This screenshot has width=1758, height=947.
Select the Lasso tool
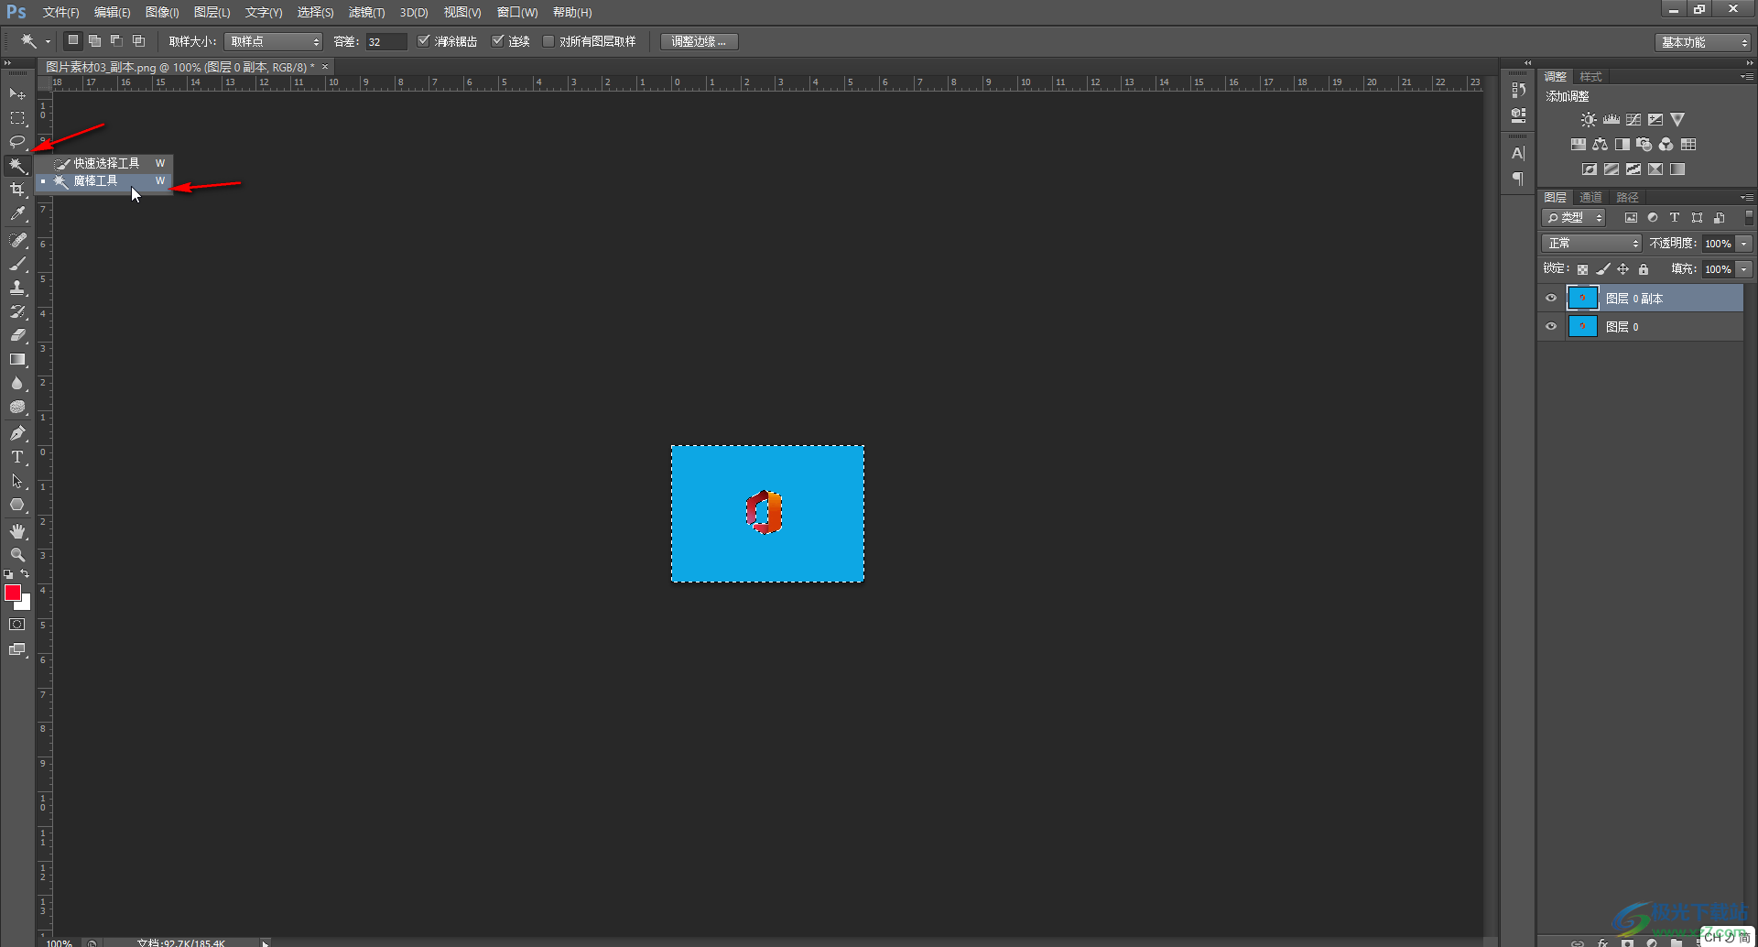pos(17,142)
